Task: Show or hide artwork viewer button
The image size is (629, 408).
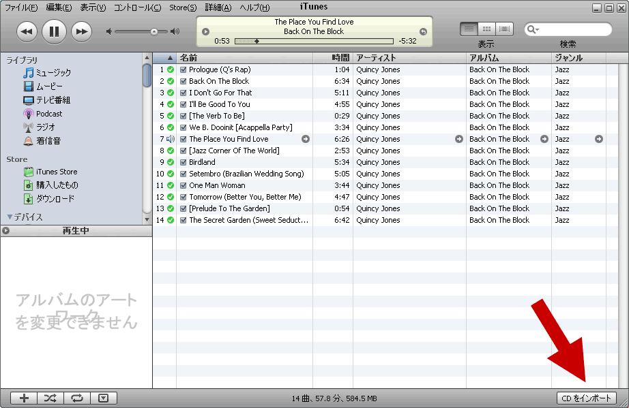Action: [x=104, y=398]
